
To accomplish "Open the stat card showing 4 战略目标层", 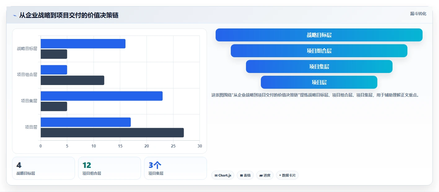I will 43,168.
